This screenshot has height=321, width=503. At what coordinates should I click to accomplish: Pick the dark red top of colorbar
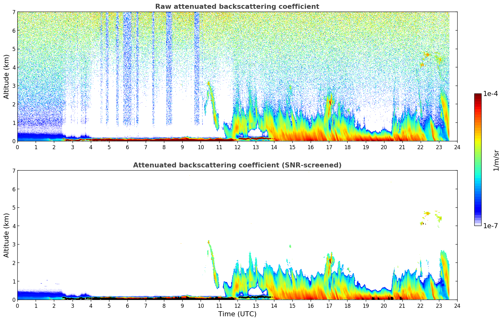click(478, 96)
